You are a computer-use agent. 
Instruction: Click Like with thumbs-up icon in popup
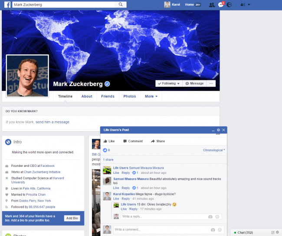point(109,141)
